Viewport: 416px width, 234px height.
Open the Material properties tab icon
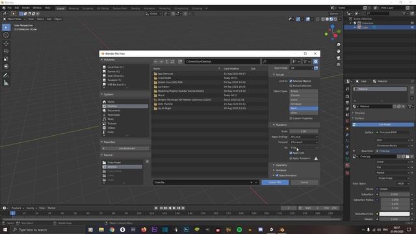[347, 165]
